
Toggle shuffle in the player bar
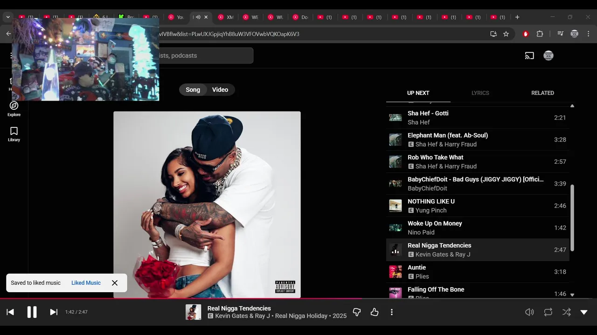[566, 312]
